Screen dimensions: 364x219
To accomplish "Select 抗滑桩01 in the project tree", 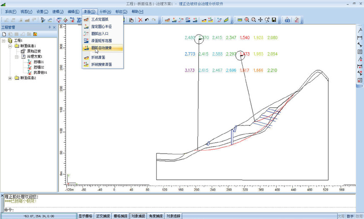I will (40, 72).
